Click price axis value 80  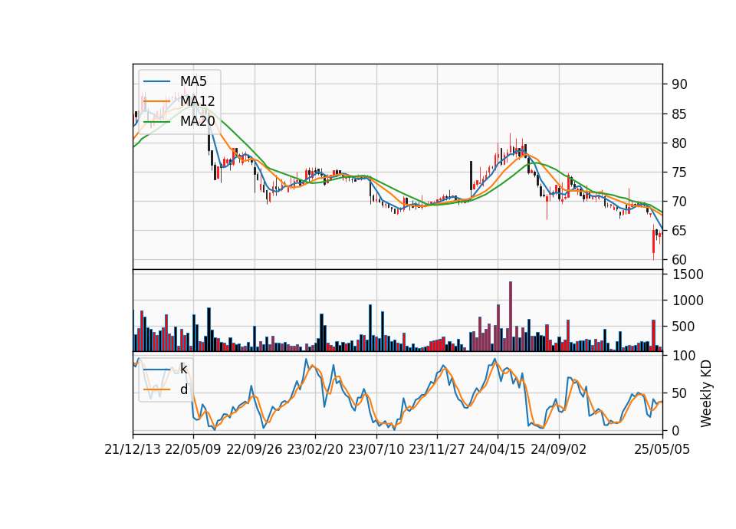680,143
